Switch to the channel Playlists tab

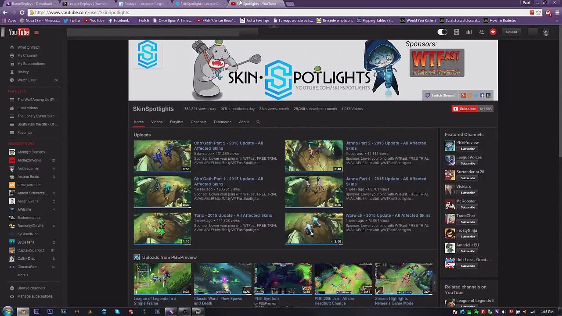[x=177, y=122]
